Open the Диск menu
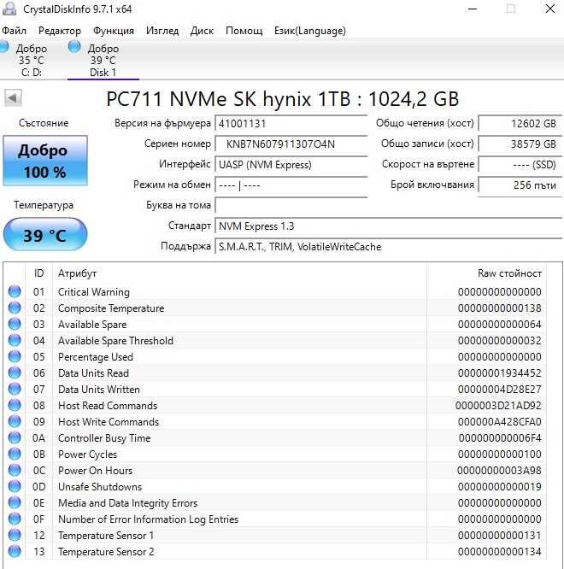The height and width of the screenshot is (569, 564). tap(202, 31)
